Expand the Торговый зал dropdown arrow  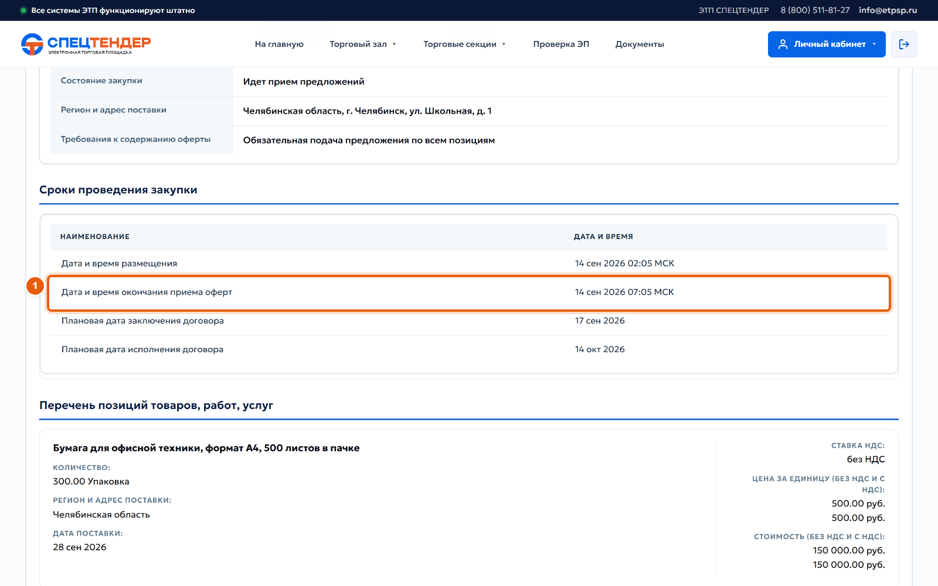(394, 44)
